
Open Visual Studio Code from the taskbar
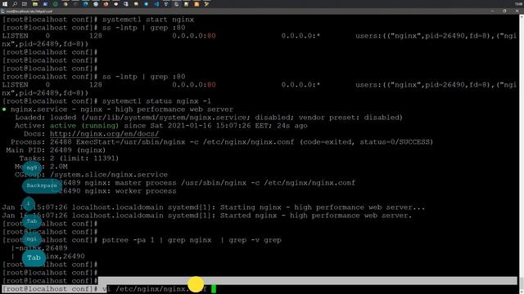point(156,4)
